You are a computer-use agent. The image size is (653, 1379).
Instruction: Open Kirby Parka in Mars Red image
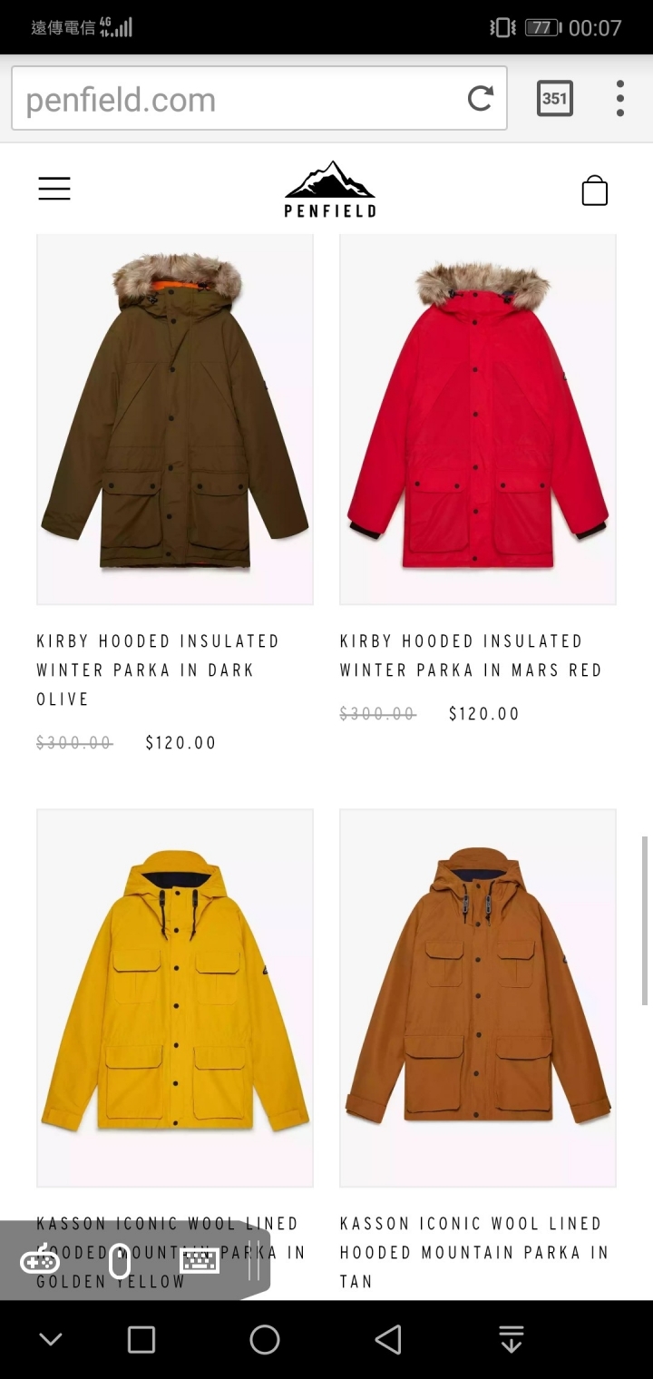(478, 419)
